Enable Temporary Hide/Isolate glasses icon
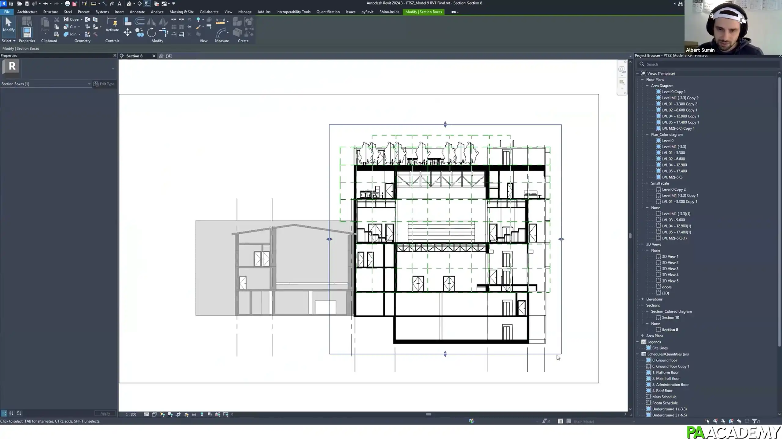The height and width of the screenshot is (439, 782). pyautogui.click(x=195, y=414)
